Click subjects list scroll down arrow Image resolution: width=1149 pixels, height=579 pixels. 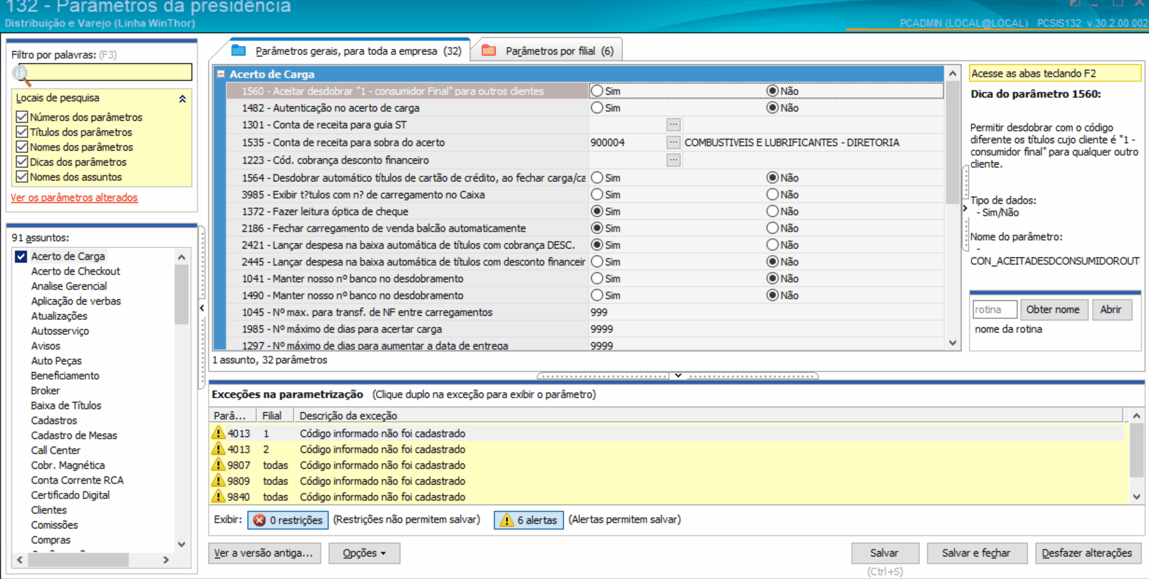click(x=181, y=544)
